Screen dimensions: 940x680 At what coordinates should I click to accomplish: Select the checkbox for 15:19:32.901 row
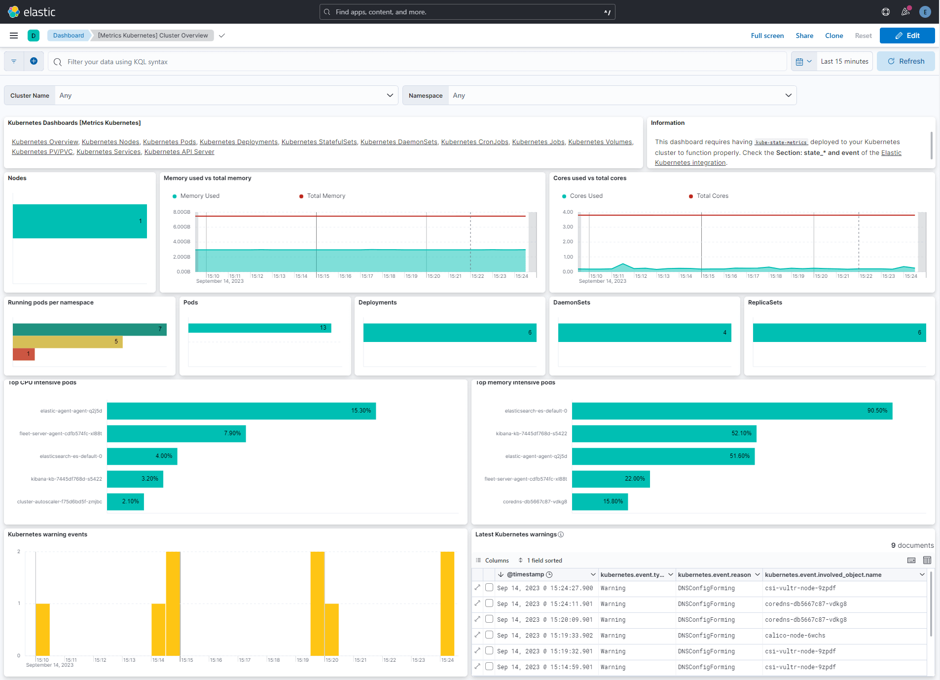[x=489, y=651]
